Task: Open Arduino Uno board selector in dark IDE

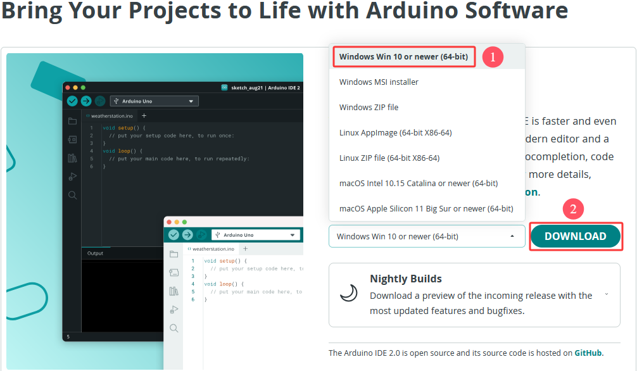Action: pos(155,101)
